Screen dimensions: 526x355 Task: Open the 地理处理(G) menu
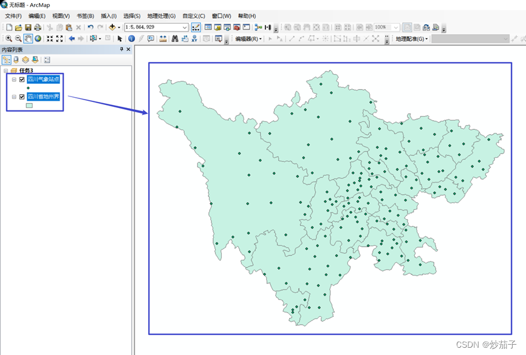162,16
